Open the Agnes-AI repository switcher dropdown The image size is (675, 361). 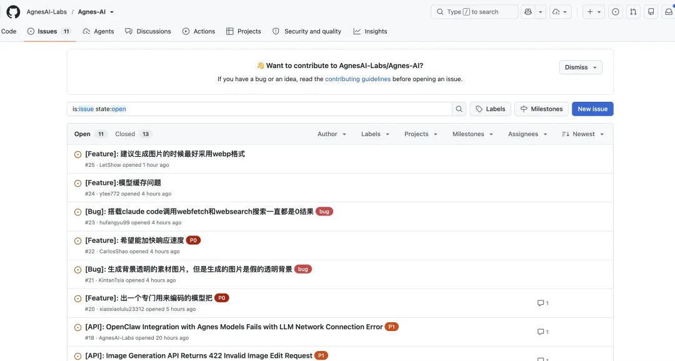pyautogui.click(x=112, y=12)
